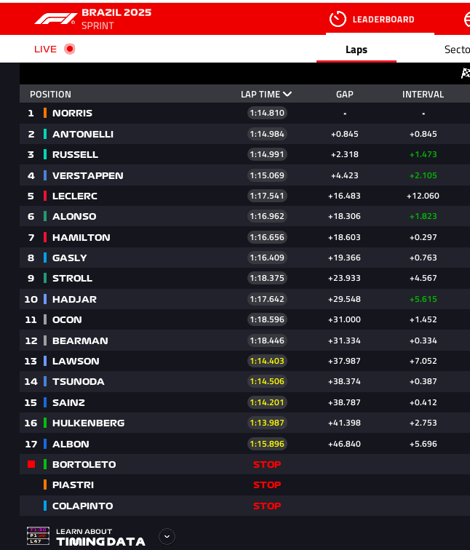This screenshot has width=470, height=550.
Task: Click Norris's orange team color bar
Action: click(x=45, y=113)
